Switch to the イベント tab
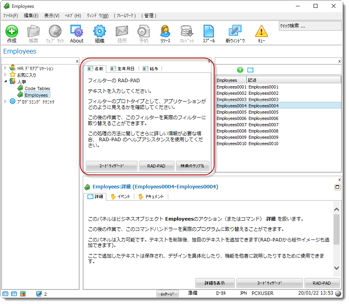Viewport: 349px width, 304px height. point(121,197)
